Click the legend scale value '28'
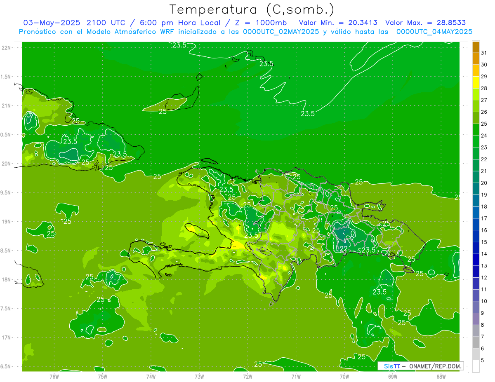 coord(484,88)
